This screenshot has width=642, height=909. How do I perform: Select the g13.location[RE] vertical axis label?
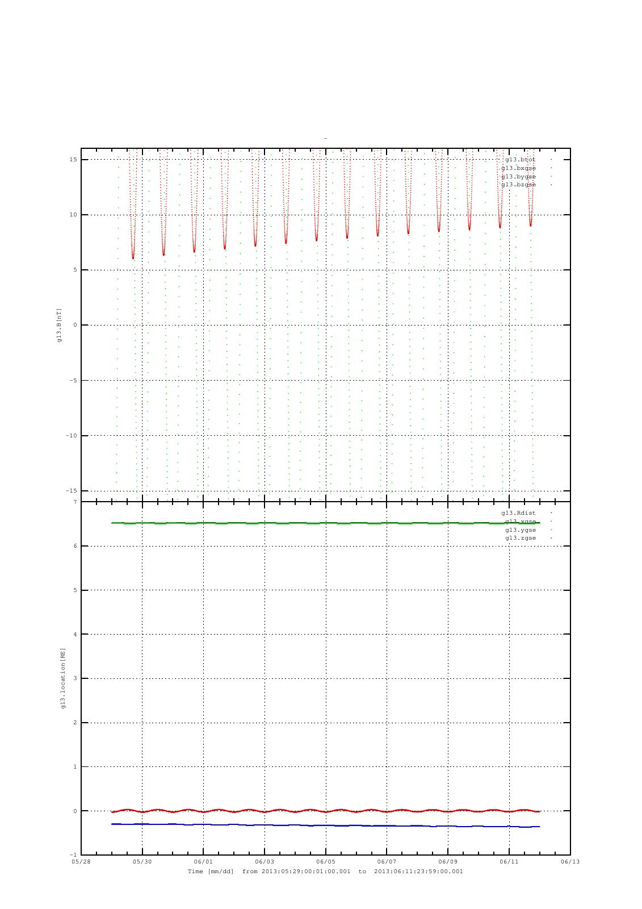(63, 678)
